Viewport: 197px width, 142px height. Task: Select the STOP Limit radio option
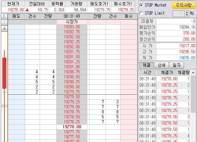[x=141, y=13]
